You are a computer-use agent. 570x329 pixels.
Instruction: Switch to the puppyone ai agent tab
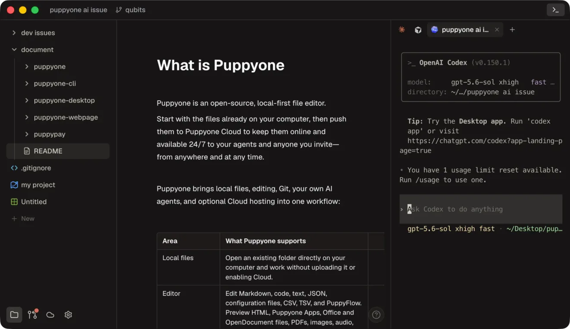(465, 30)
